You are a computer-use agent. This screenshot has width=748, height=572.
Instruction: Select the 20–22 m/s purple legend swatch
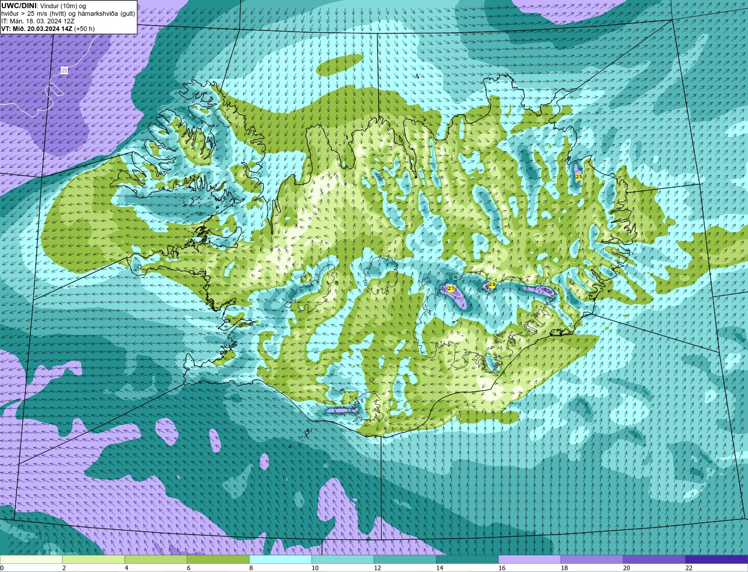(x=654, y=560)
